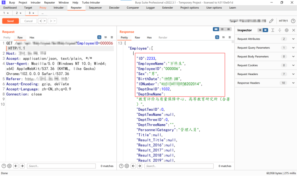Click the Burp Suite logo icon
Screen dimensions: 297x176
(x=4, y=2)
